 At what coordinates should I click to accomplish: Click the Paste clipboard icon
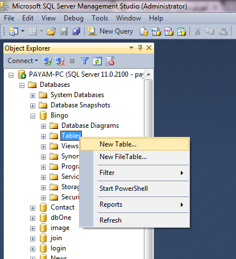223,31
